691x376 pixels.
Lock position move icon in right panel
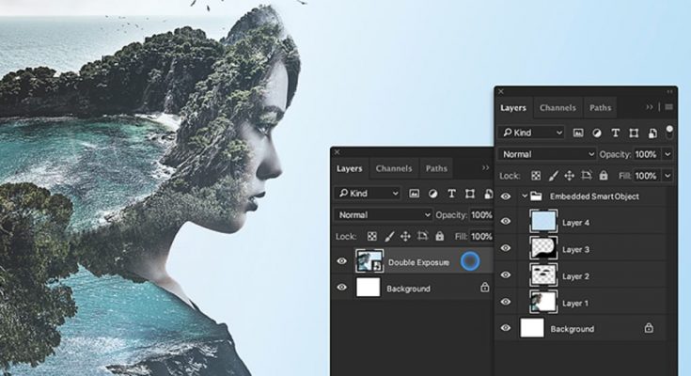pyautogui.click(x=570, y=176)
